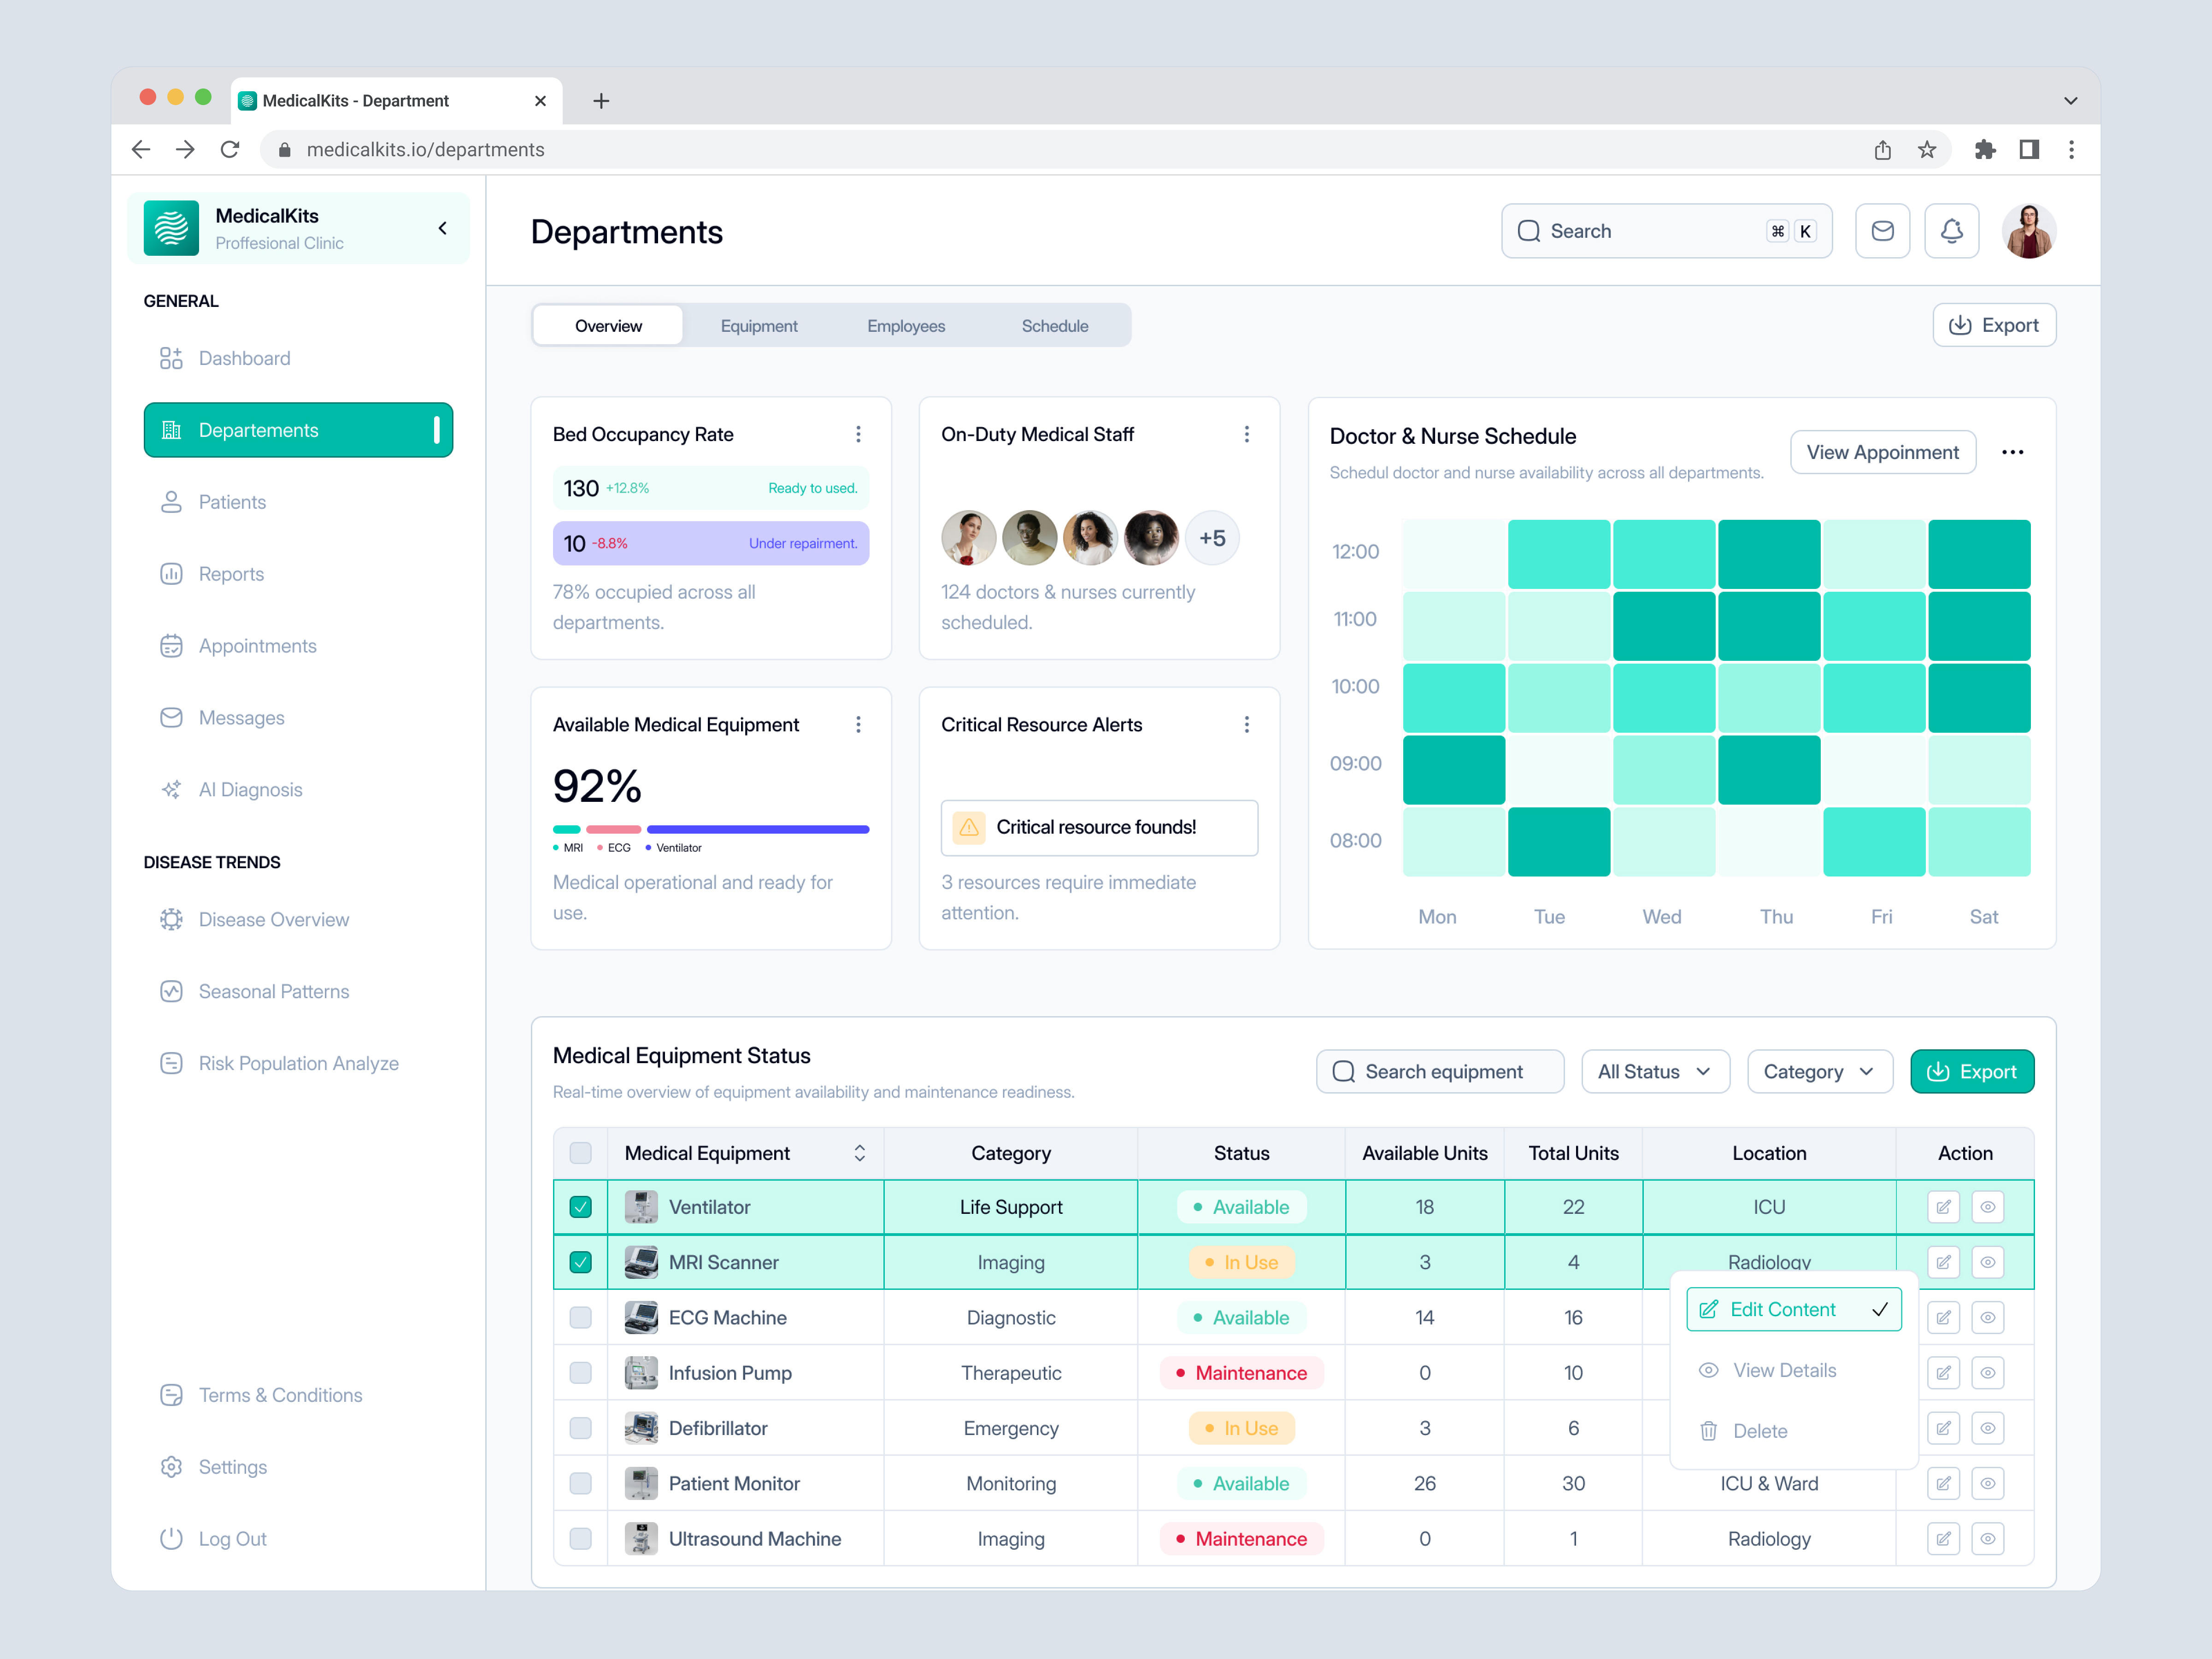
Task: Collapse the sidebar with the chevron
Action: pos(442,228)
